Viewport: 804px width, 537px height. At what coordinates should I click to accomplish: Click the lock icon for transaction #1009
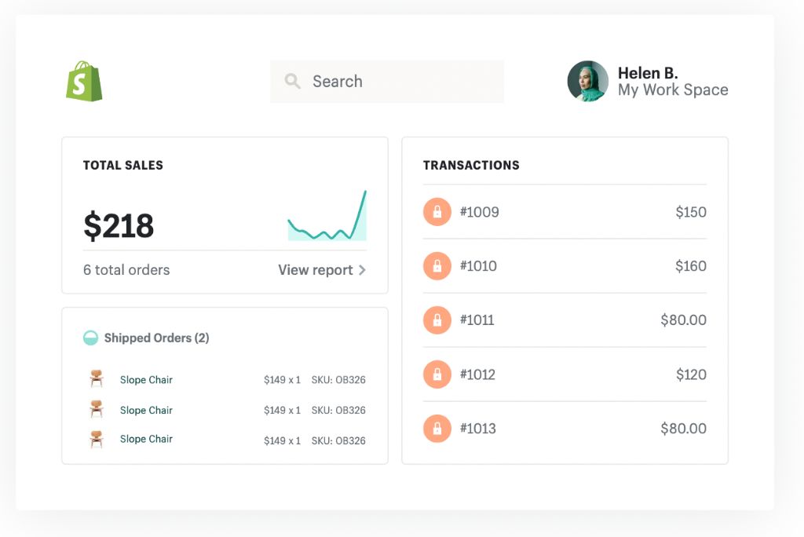pyautogui.click(x=437, y=212)
